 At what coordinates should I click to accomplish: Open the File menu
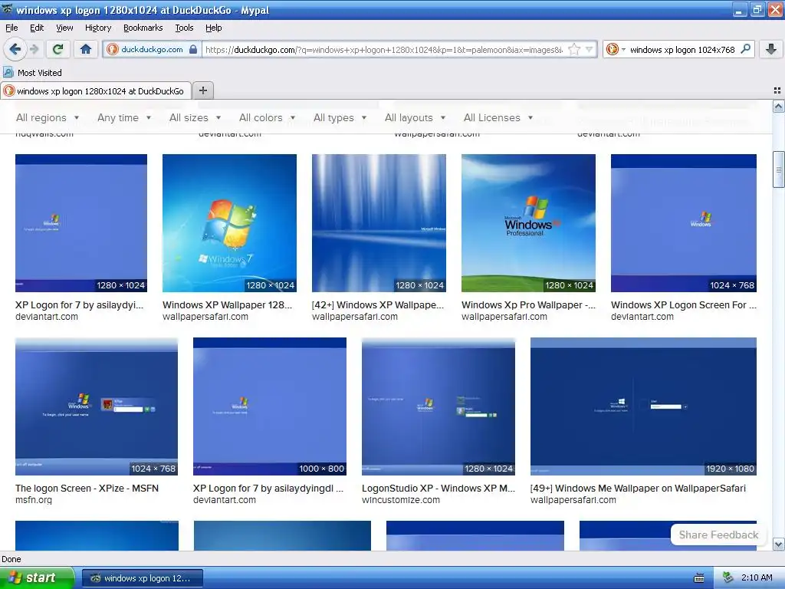pos(11,28)
